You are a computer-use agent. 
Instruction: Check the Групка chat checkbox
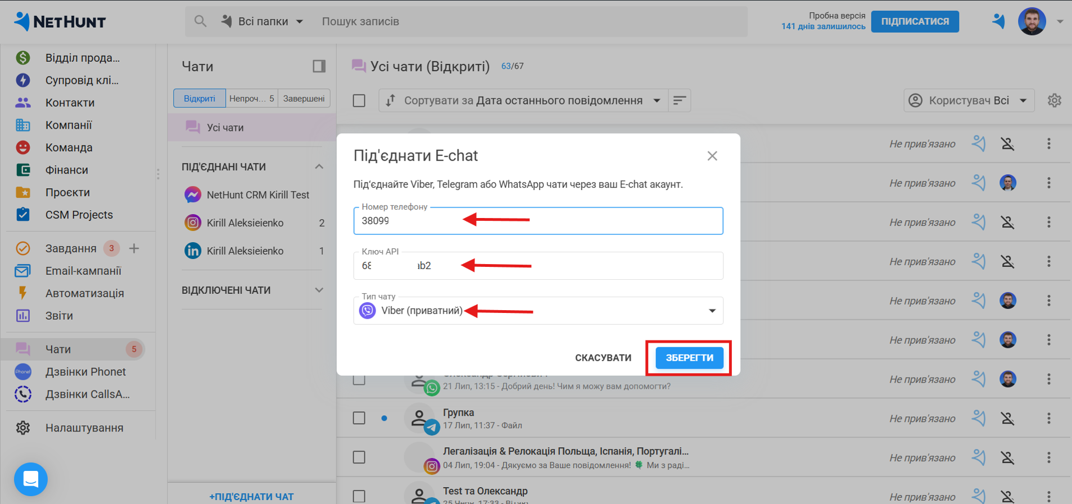pyautogui.click(x=359, y=418)
